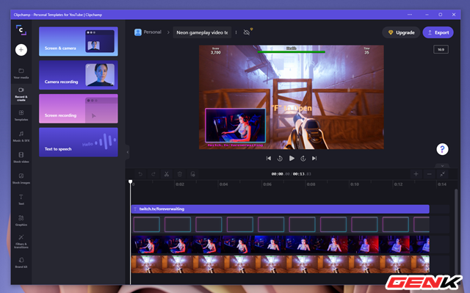Viewport: 470px width, 293px height.
Task: Choose the Camera recording option
Action: point(79,75)
